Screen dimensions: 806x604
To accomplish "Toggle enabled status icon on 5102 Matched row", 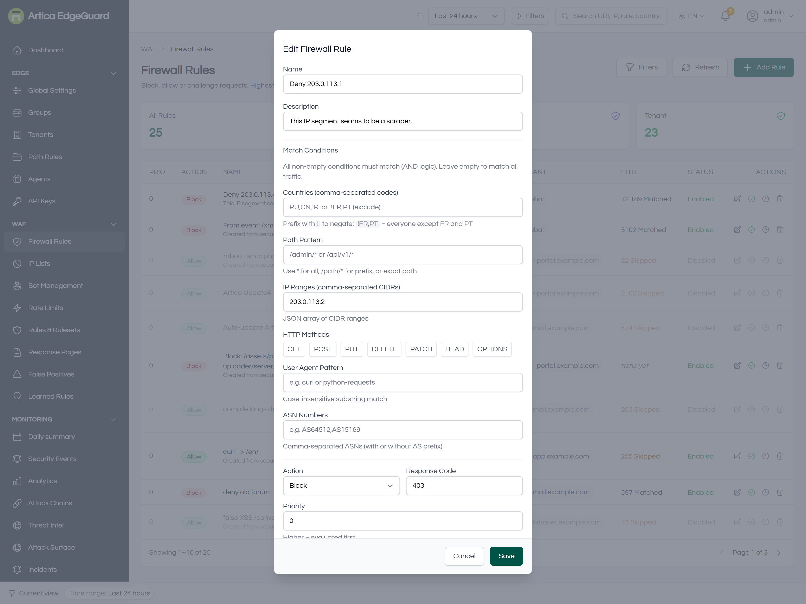I will (751, 229).
